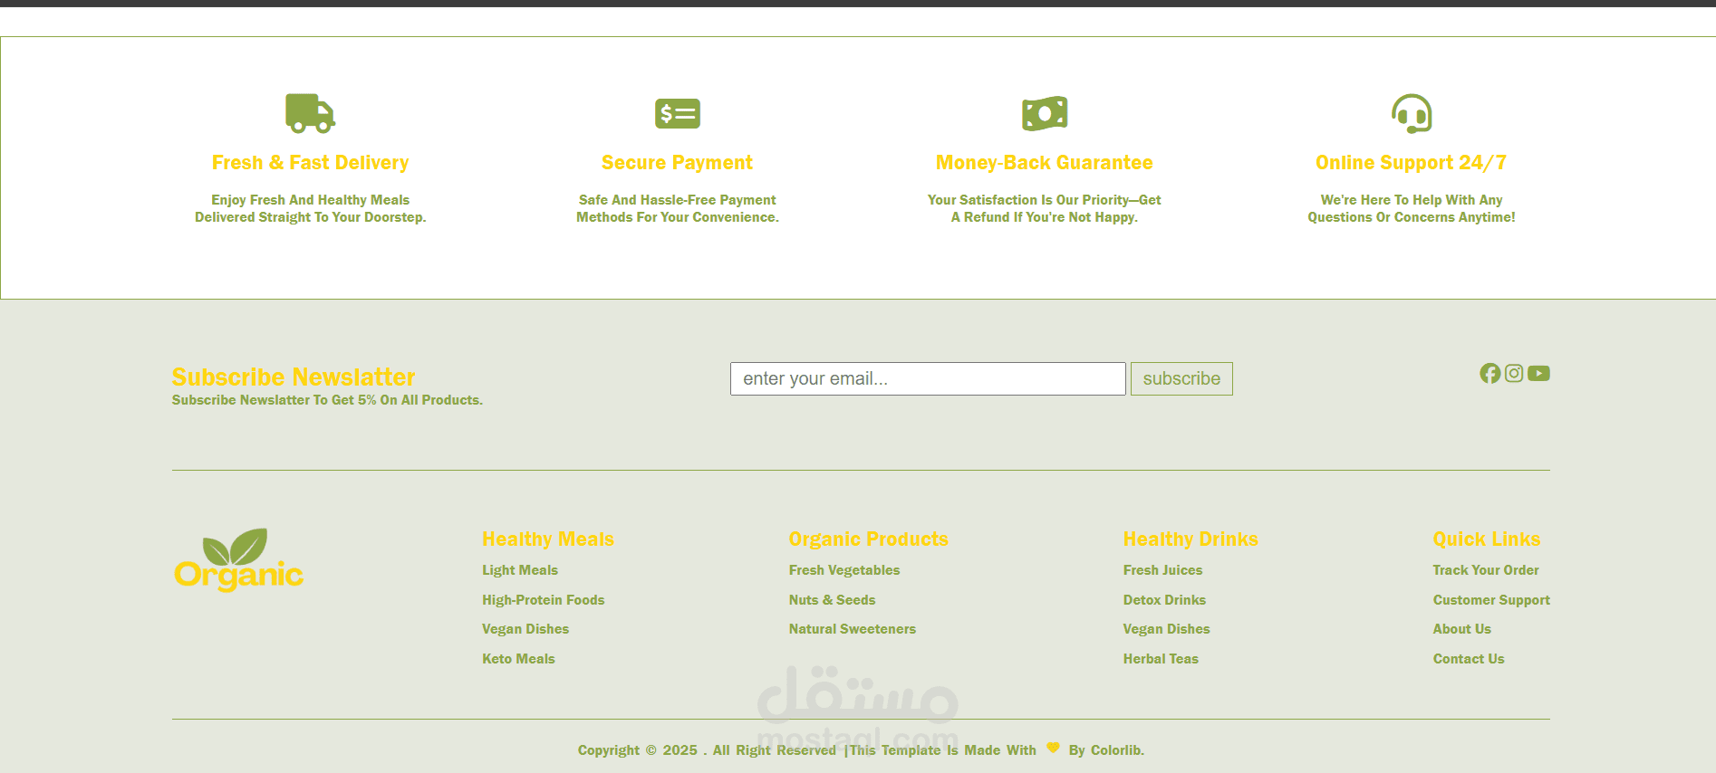This screenshot has width=1716, height=773.
Task: Click the Healthy Meals column heading
Action: coord(548,539)
